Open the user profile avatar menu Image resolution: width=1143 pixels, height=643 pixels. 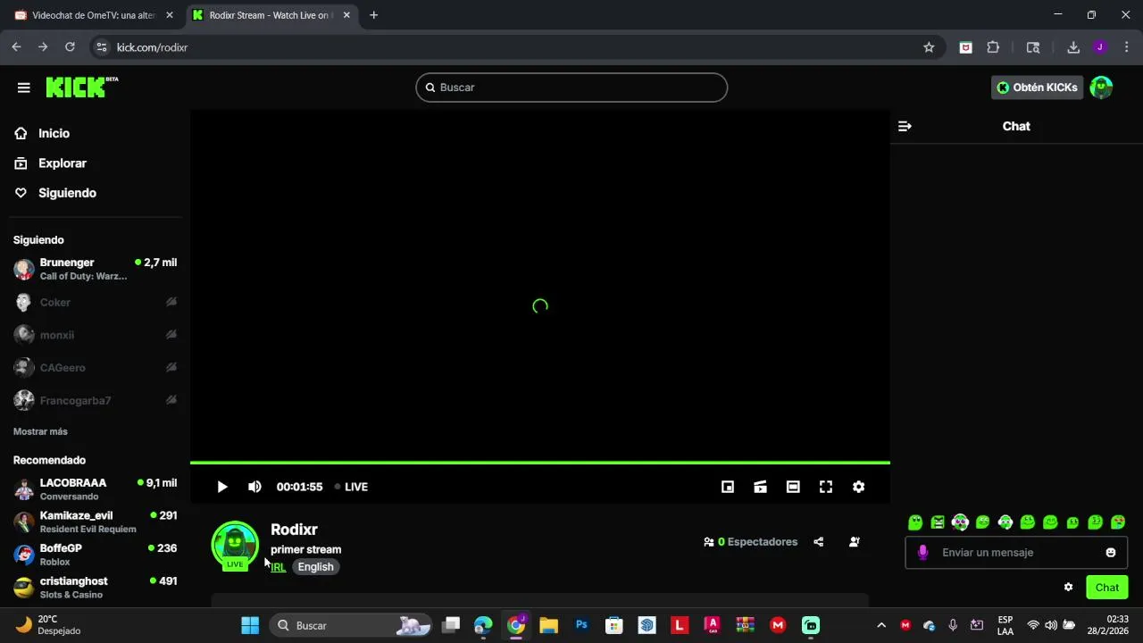click(x=1101, y=88)
